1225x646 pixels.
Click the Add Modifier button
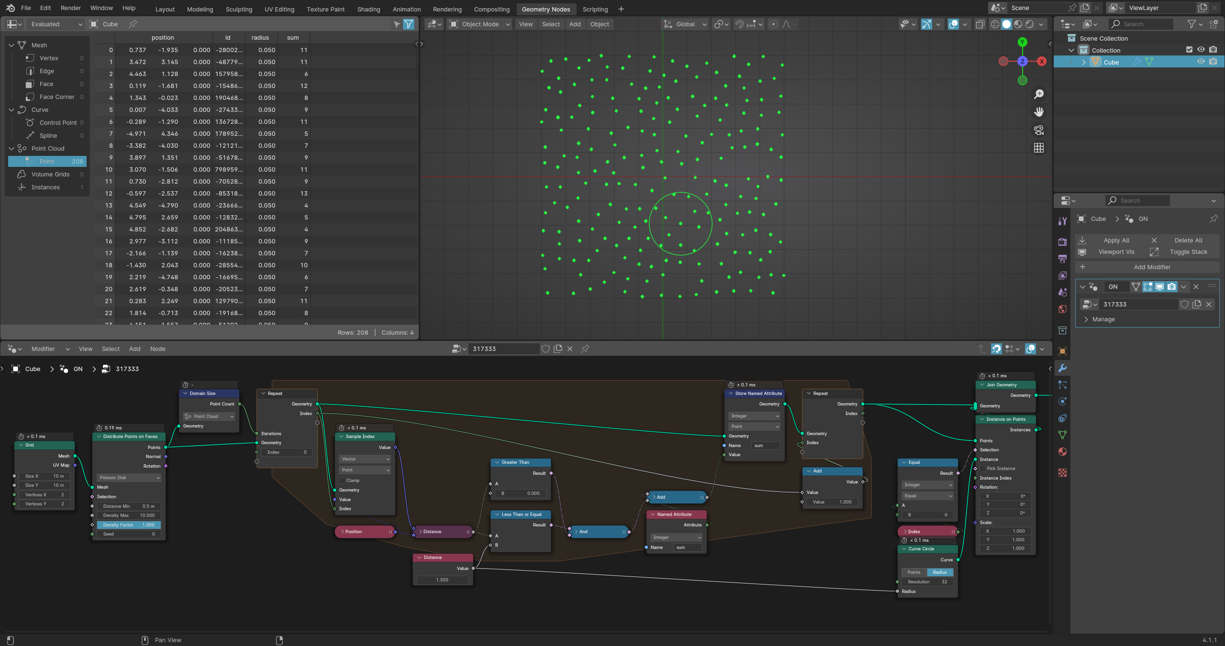pyautogui.click(x=1147, y=267)
